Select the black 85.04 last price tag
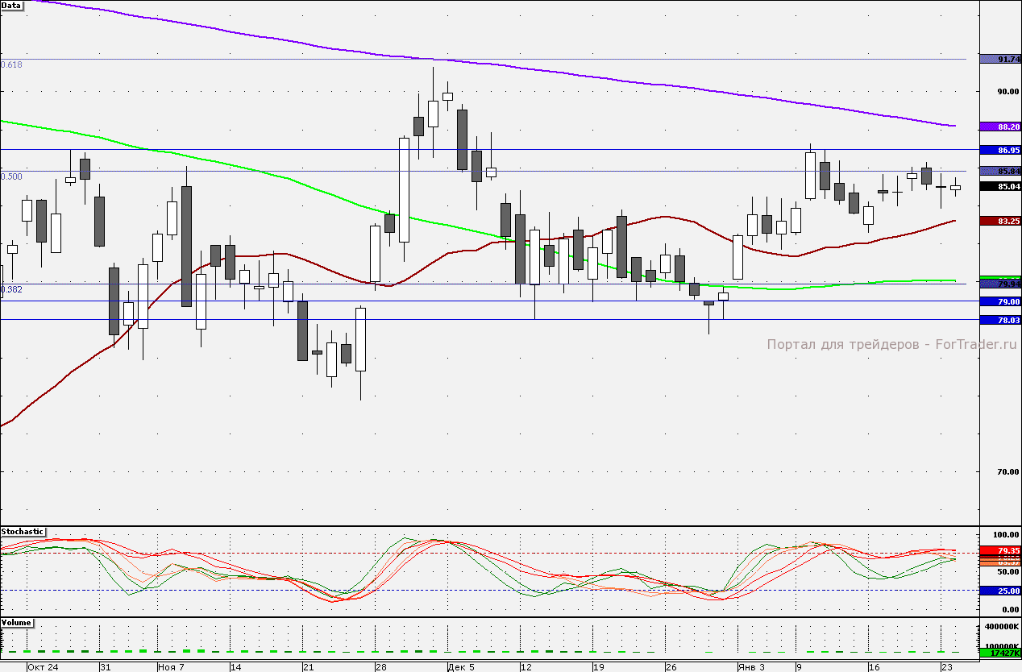This screenshot has height=672, width=1022. 999,186
